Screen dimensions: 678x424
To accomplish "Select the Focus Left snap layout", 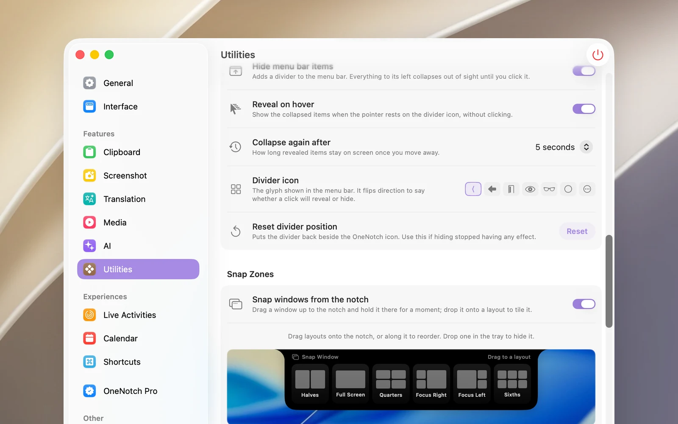I will pos(472,383).
